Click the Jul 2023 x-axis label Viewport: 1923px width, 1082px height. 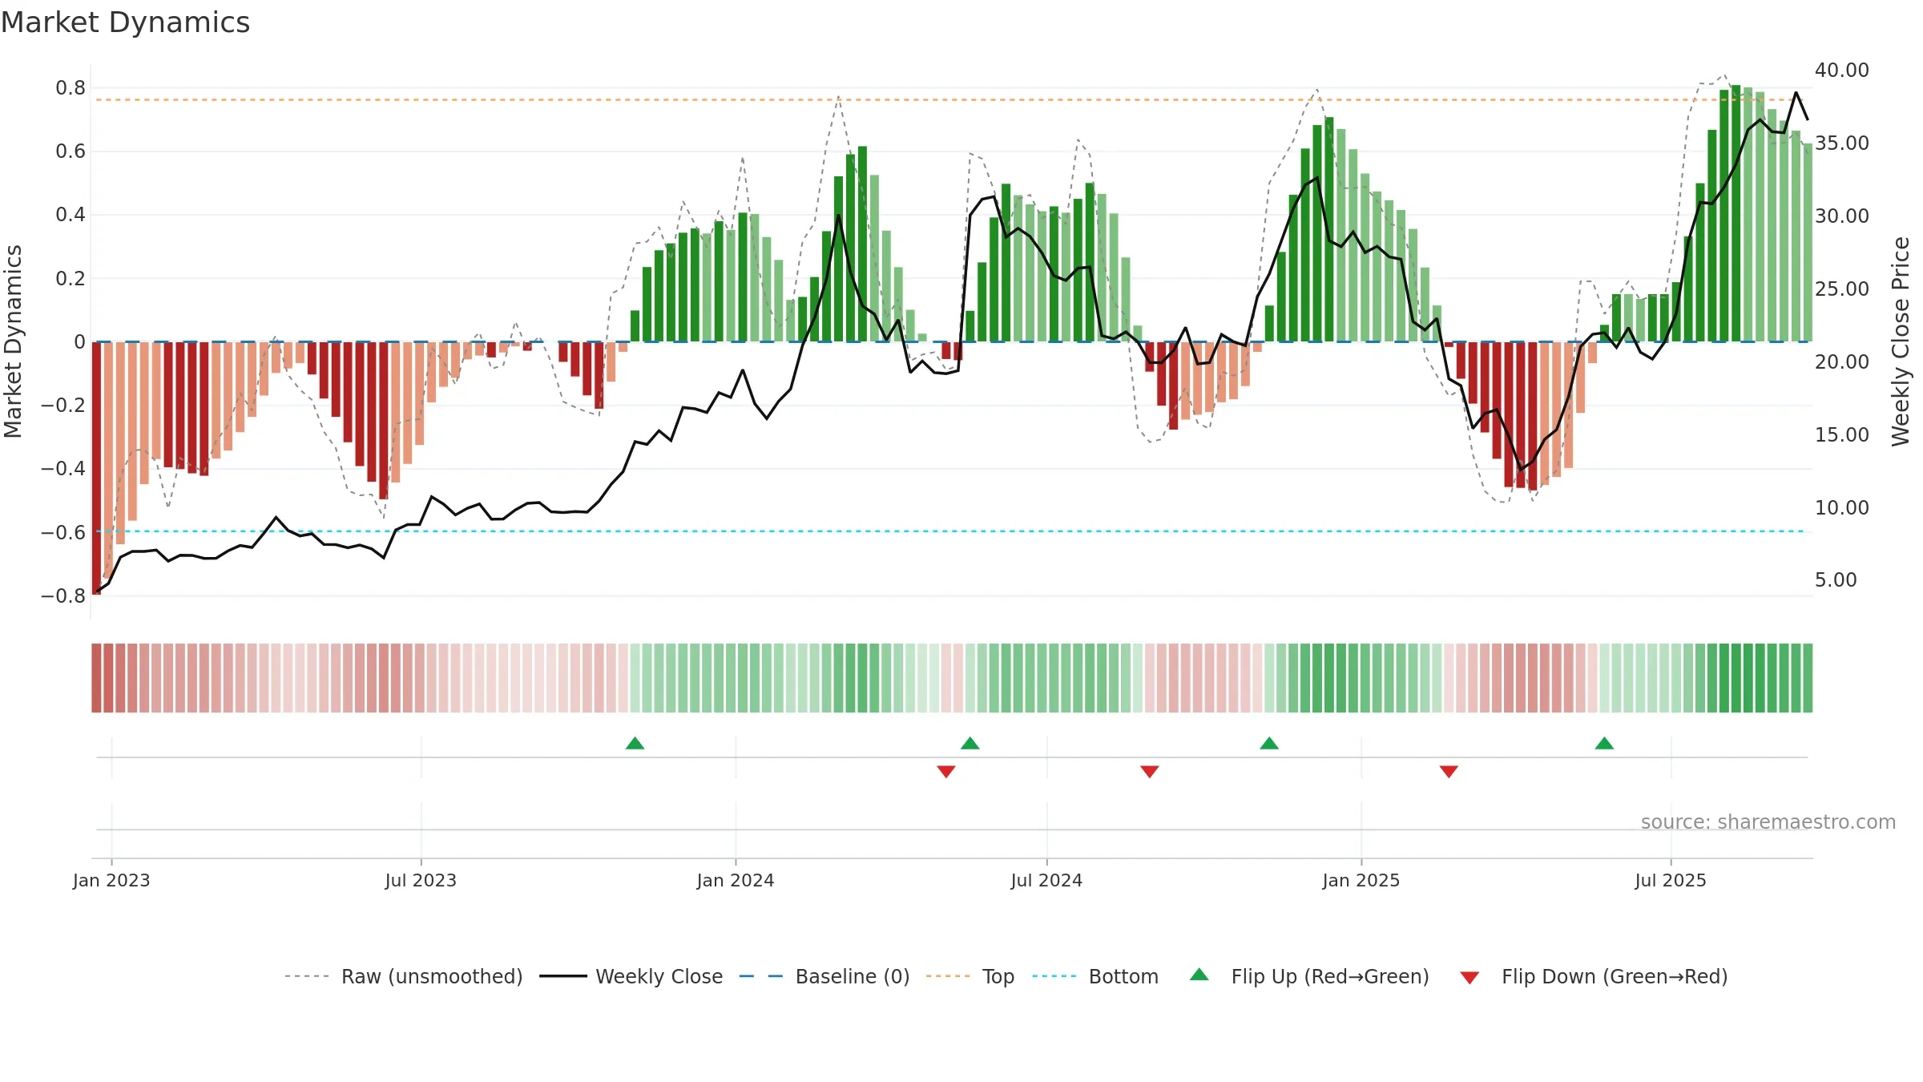coord(421,880)
